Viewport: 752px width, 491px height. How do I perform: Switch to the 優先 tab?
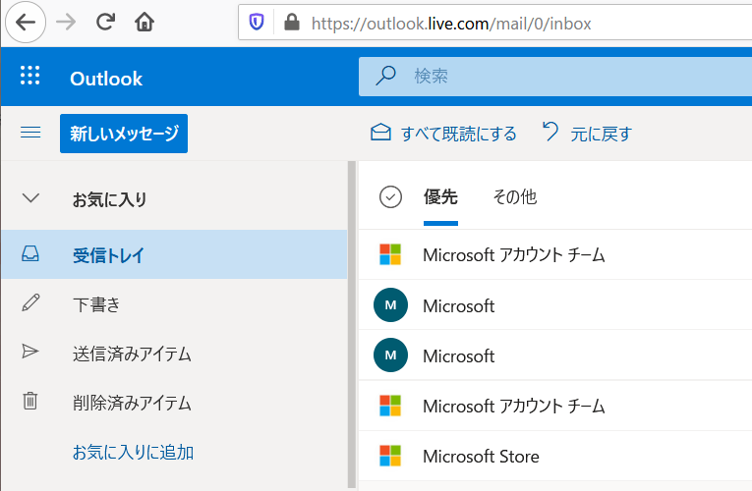point(440,196)
